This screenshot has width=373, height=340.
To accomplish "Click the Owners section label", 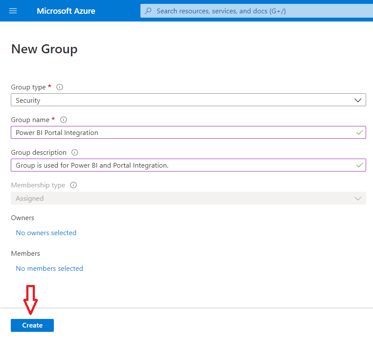I will (22, 218).
